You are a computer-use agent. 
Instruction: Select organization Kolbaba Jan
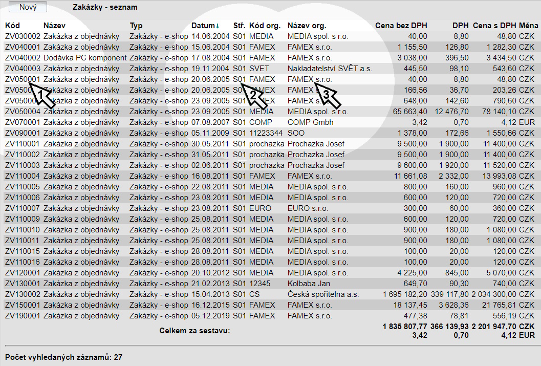point(309,284)
